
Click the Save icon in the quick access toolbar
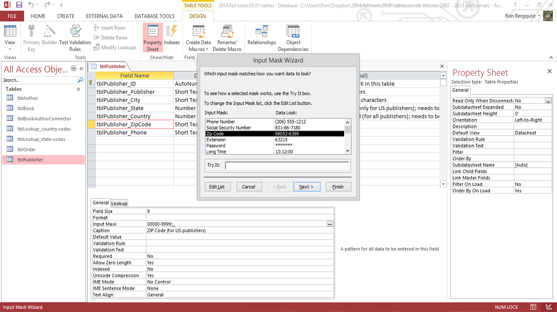click(x=19, y=5)
